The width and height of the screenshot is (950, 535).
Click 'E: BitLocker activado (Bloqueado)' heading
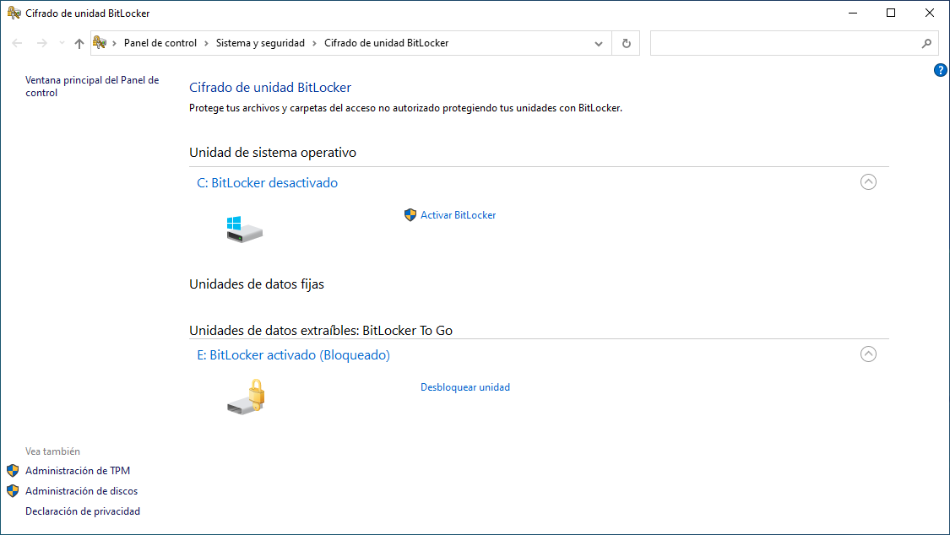pos(293,354)
